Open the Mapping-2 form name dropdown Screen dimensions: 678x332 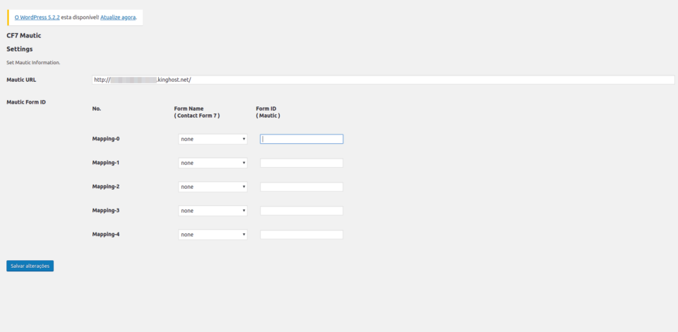click(213, 187)
